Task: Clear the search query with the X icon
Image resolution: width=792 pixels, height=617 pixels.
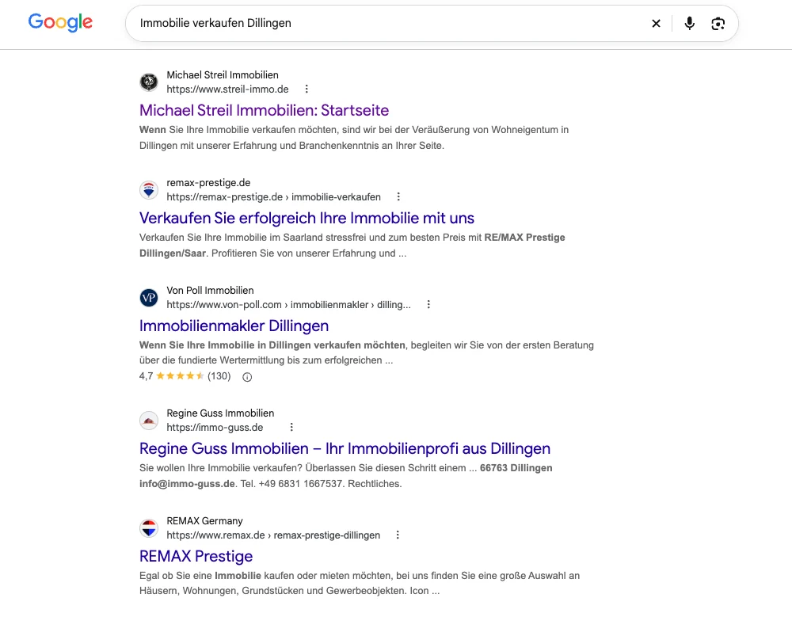Action: [x=656, y=23]
